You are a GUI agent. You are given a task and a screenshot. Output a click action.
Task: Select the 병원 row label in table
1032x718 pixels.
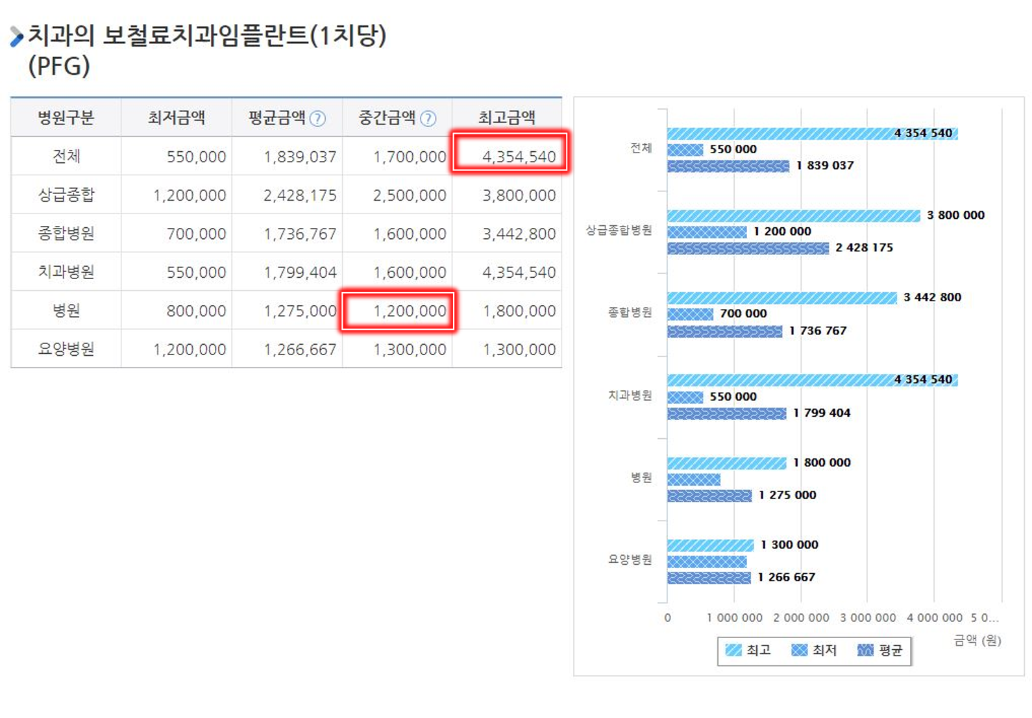tap(66, 310)
